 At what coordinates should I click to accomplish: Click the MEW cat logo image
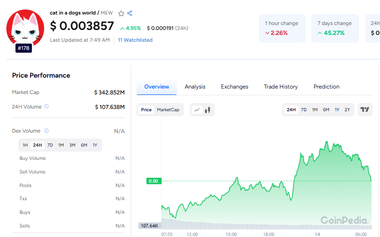(x=25, y=28)
